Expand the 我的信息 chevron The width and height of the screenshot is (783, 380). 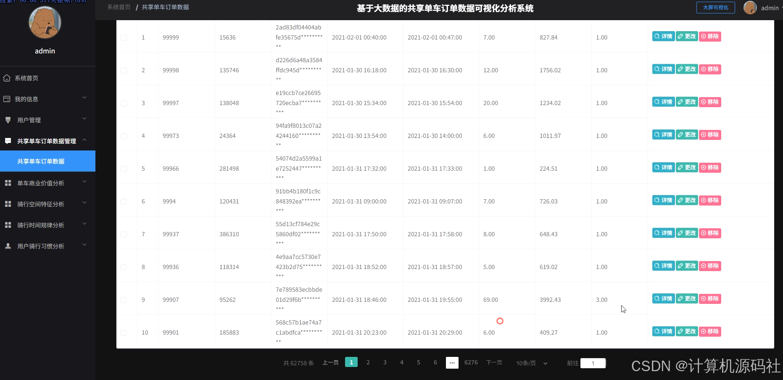[x=84, y=98]
